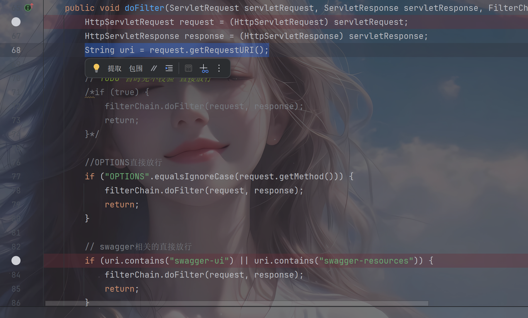Comment the selection with line comment icon
This screenshot has width=528, height=318.
point(154,68)
